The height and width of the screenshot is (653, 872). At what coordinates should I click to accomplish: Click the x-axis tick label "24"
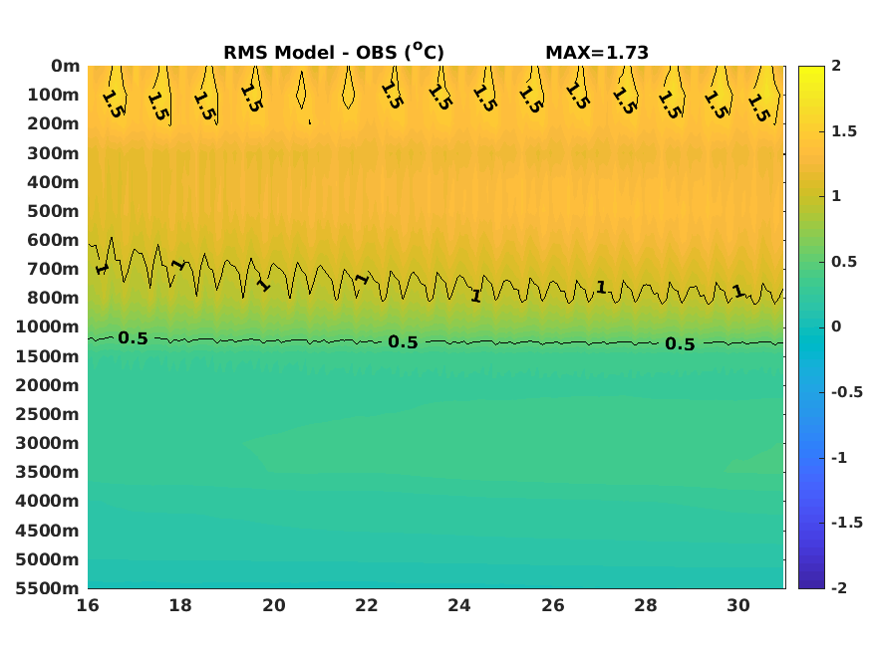(x=459, y=604)
